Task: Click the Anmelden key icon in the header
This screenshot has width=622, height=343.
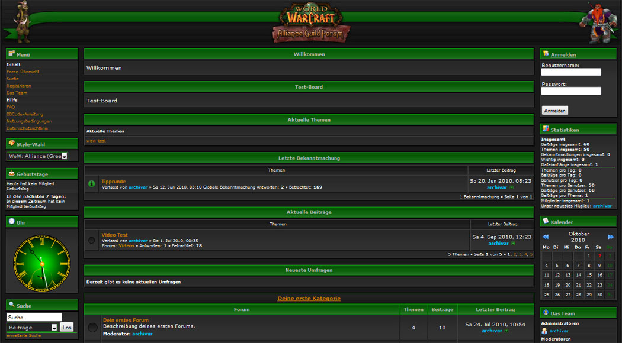Action: [546, 53]
